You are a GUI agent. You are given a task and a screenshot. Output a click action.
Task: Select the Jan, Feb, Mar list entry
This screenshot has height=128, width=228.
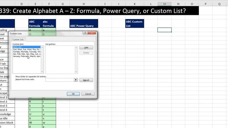click(27, 54)
